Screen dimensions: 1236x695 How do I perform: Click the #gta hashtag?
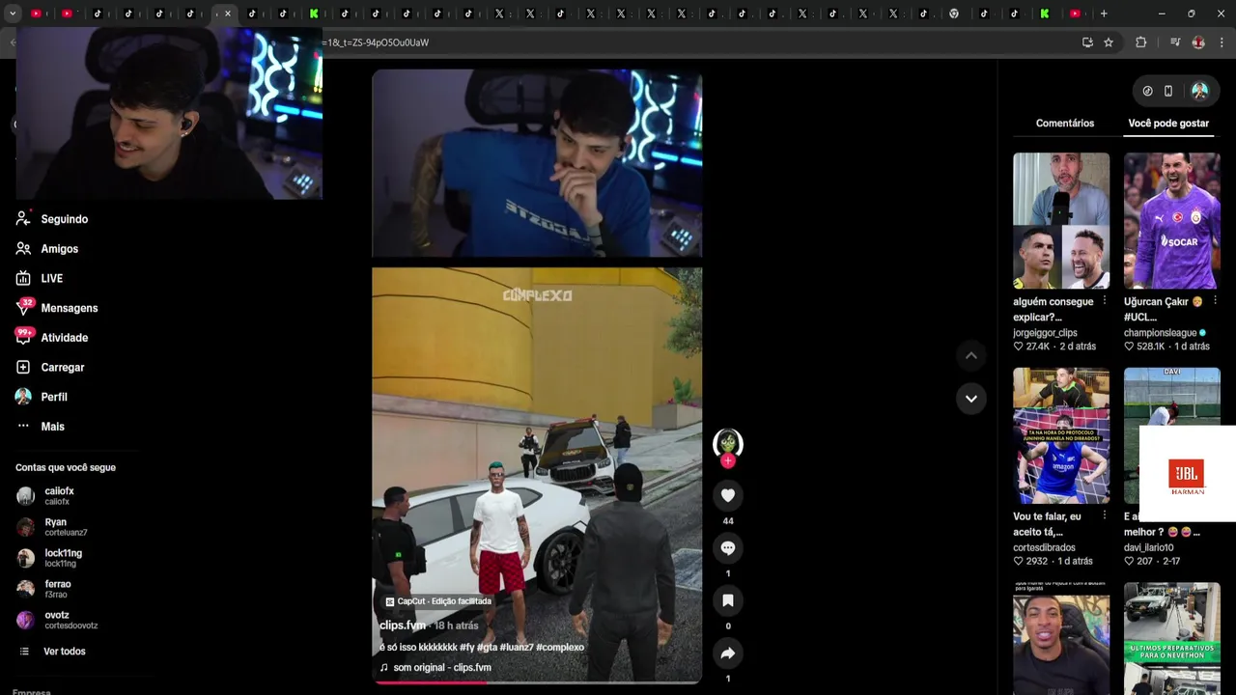(x=487, y=648)
